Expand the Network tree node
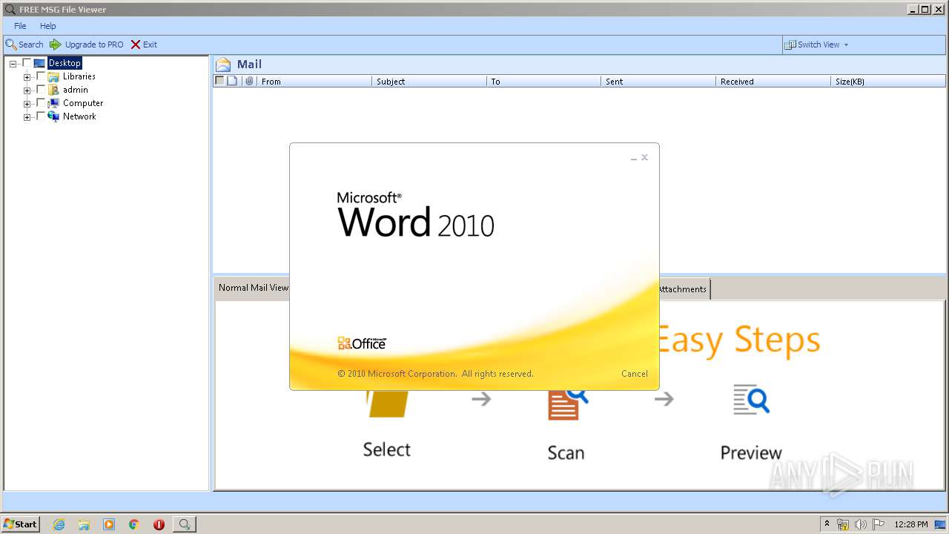This screenshot has height=534, width=949. (x=27, y=117)
